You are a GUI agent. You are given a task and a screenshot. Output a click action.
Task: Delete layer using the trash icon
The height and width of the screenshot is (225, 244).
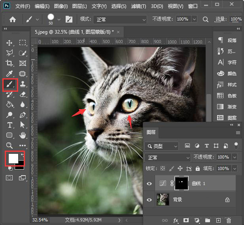pyautogui.click(x=229, y=220)
